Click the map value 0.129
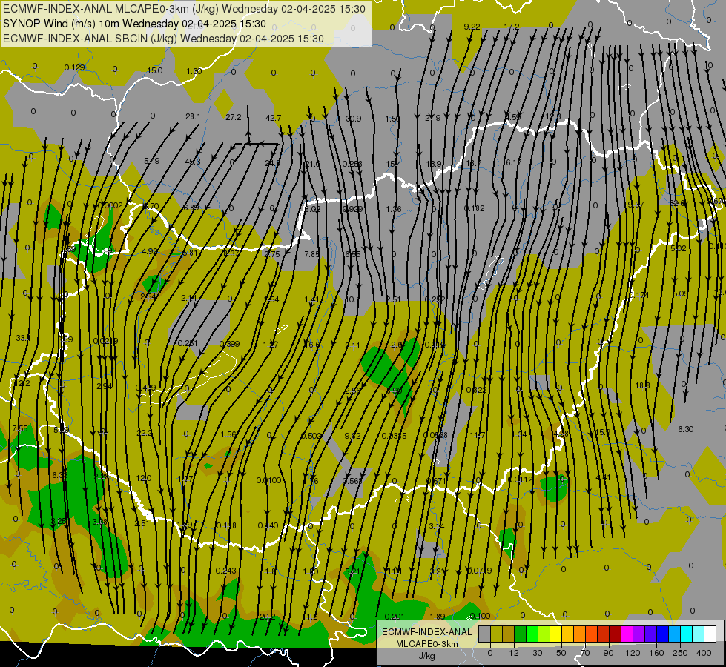 [x=75, y=67]
